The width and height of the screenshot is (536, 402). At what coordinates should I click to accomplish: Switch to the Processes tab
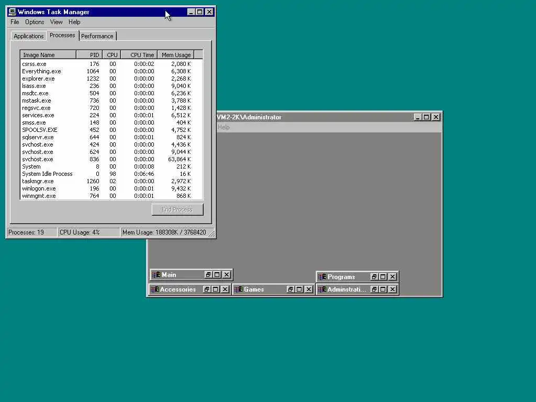tap(62, 35)
